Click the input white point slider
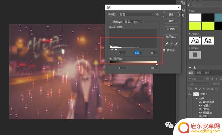 (116, 49)
